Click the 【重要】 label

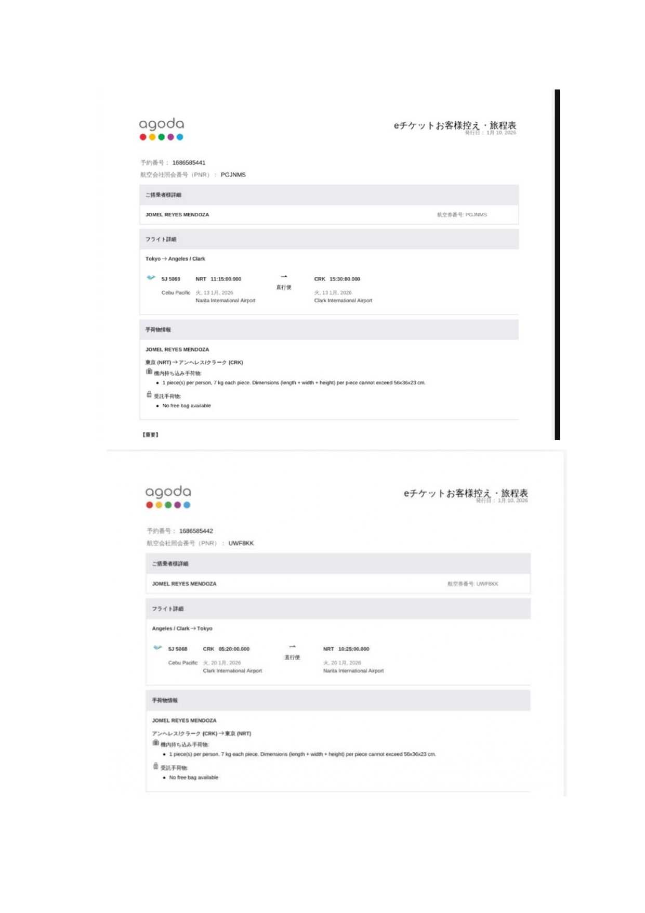pyautogui.click(x=151, y=434)
